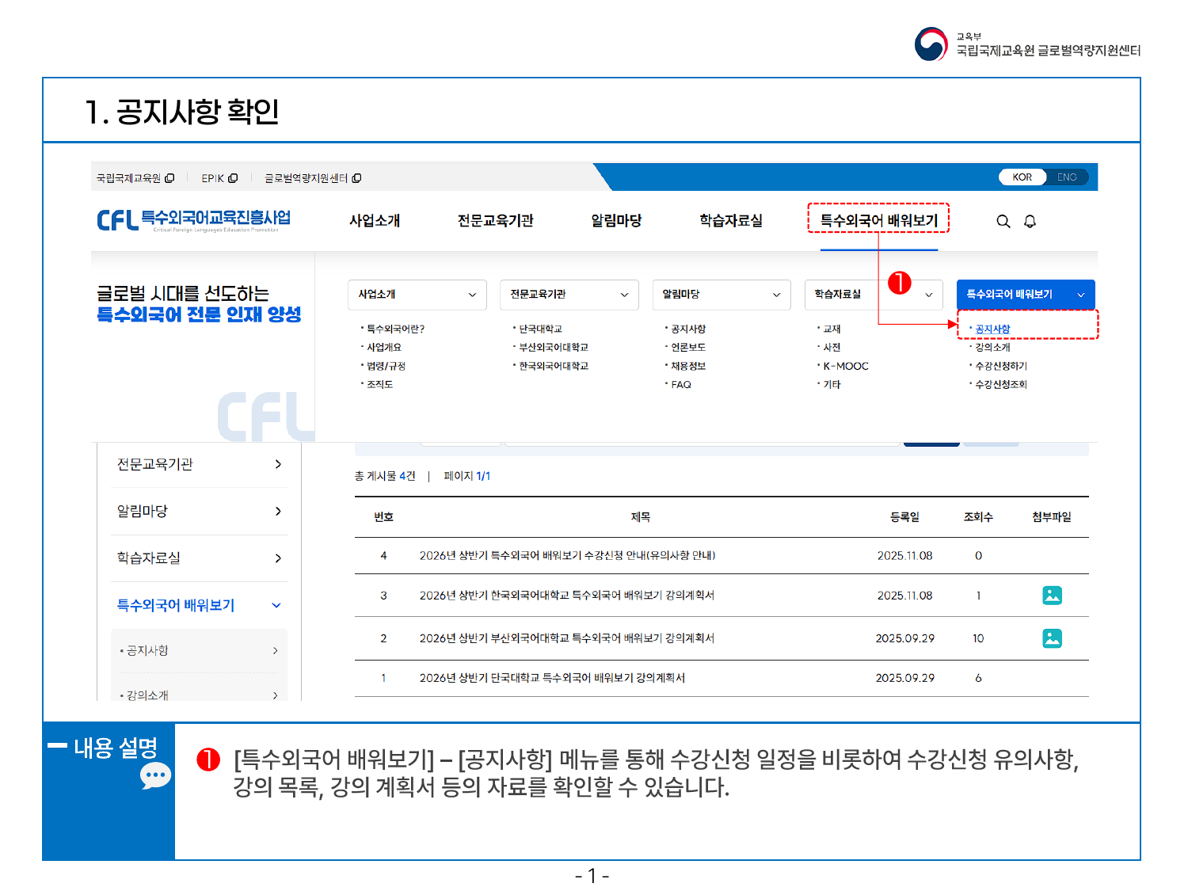Viewport: 1188px width, 891px height.
Task: Click the search magnifier icon
Action: [x=1003, y=222]
